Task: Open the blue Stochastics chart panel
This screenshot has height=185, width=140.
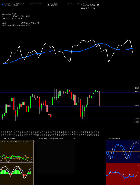Action: coord(123,151)
